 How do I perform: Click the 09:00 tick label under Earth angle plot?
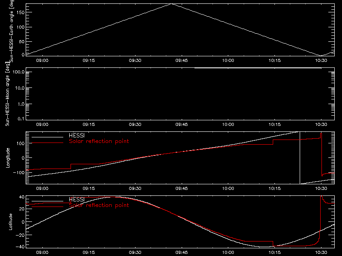42,60
